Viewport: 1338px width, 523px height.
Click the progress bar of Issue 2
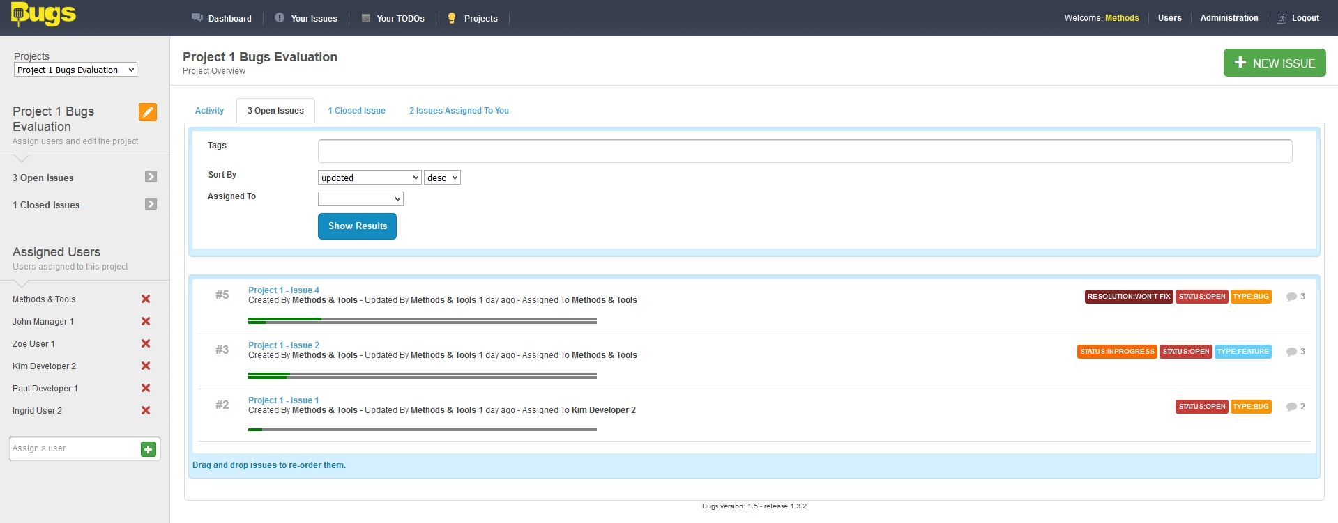422,375
